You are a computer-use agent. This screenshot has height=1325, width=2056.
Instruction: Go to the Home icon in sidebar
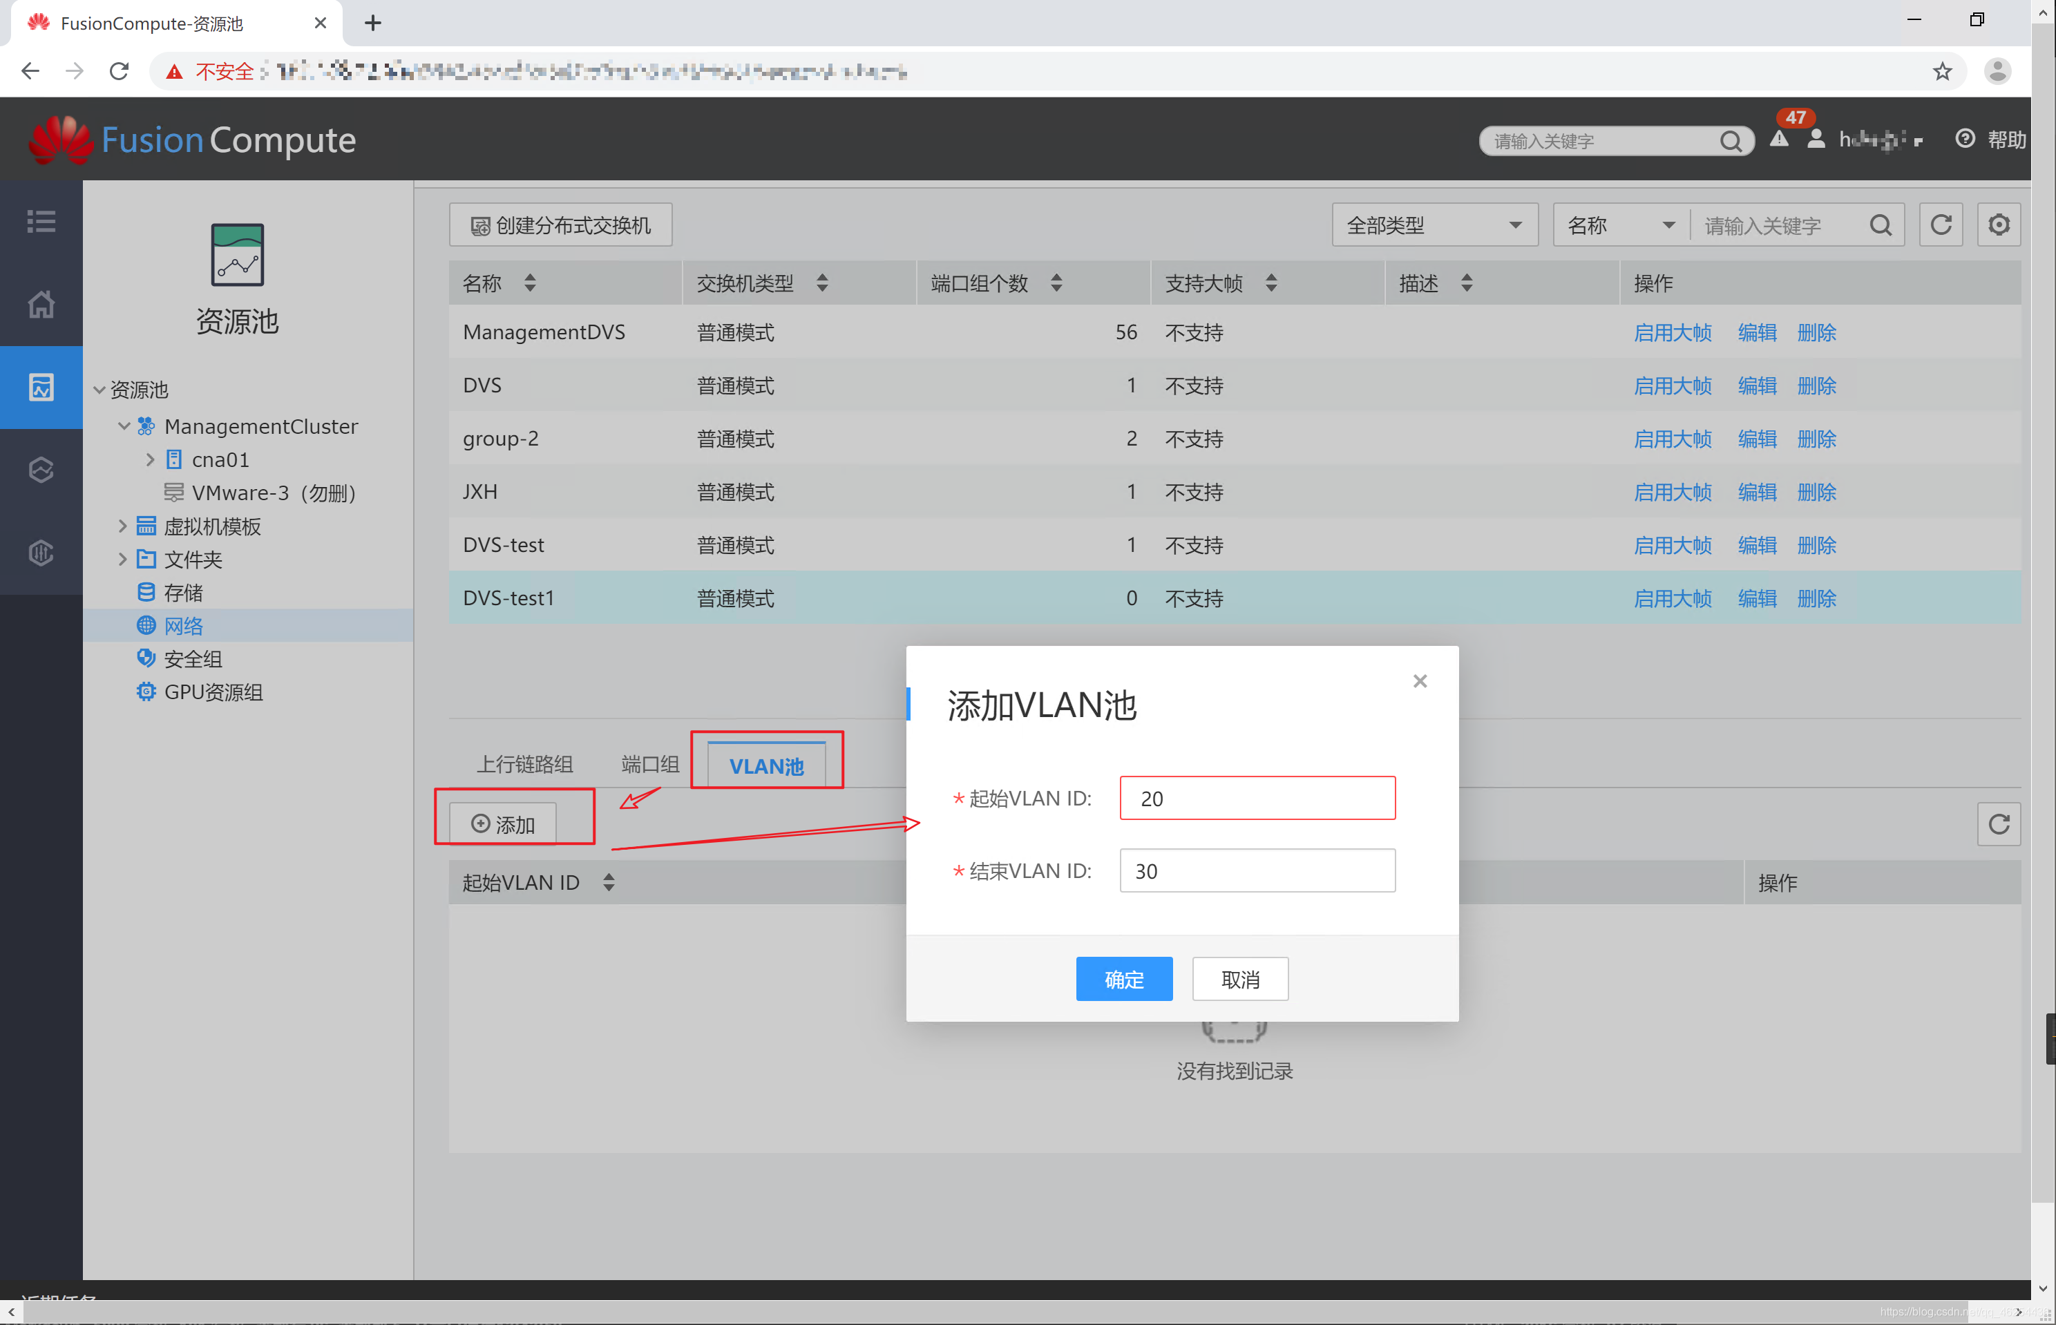tap(41, 304)
